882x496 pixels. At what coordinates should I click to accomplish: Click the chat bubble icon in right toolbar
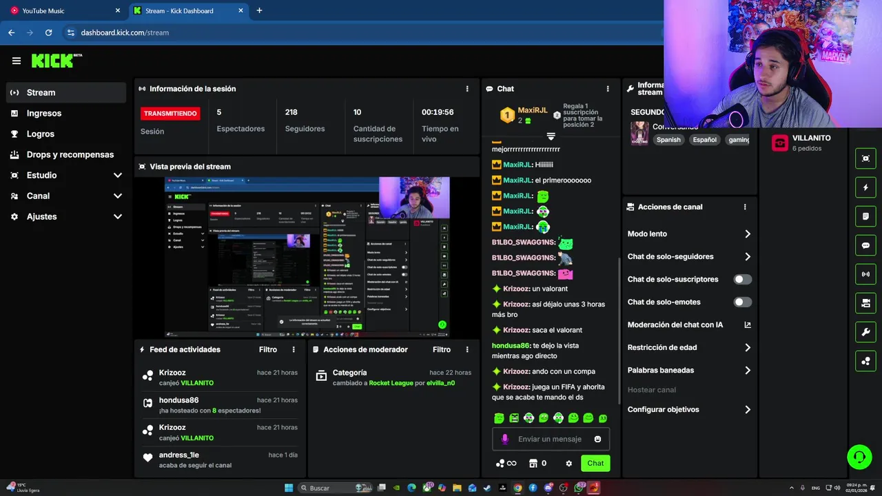point(865,245)
